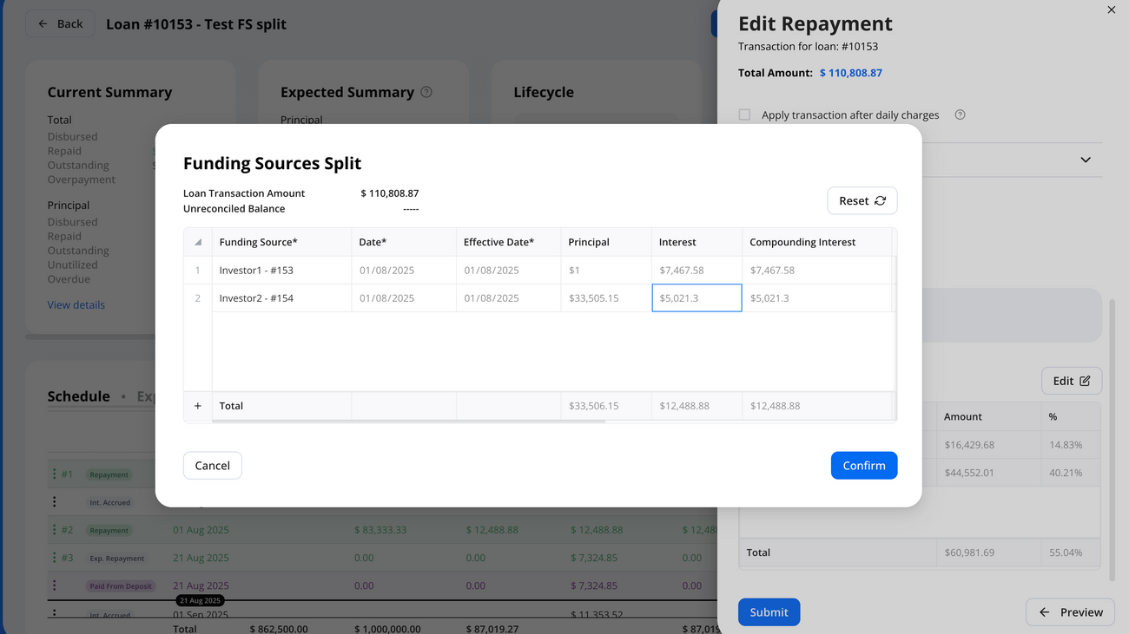Cancel the Funding Sources Split dialog
Screen dimensions: 1129x634
(x=212, y=466)
